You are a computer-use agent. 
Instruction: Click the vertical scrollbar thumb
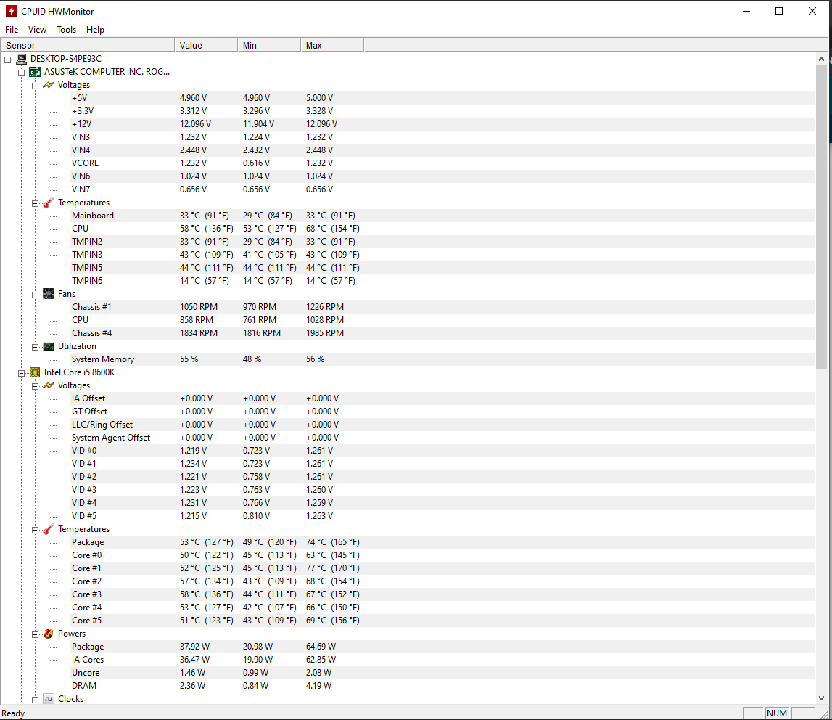click(x=821, y=217)
